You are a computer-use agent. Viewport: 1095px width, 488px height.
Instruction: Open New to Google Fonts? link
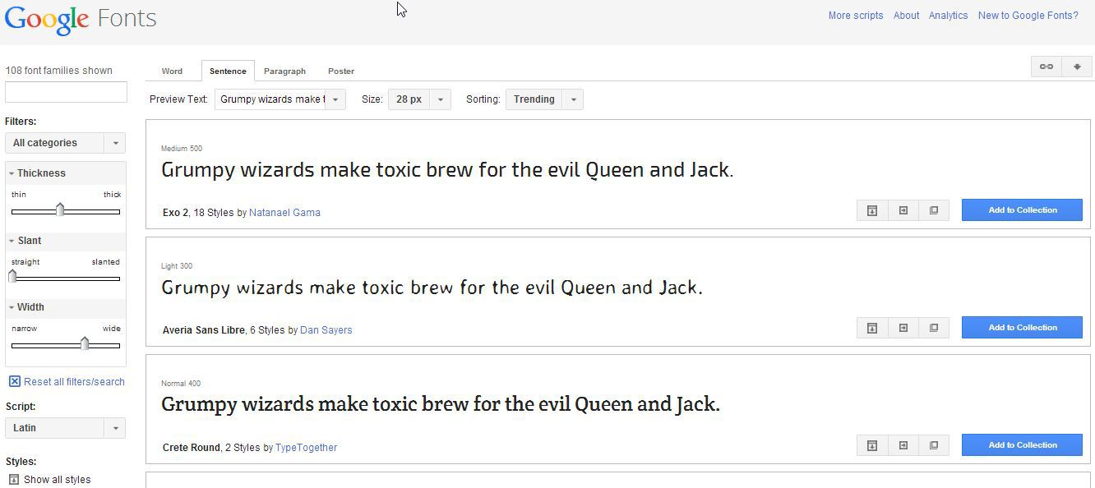point(1028,16)
